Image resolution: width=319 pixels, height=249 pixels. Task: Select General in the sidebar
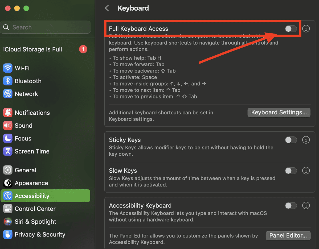pyautogui.click(x=26, y=170)
